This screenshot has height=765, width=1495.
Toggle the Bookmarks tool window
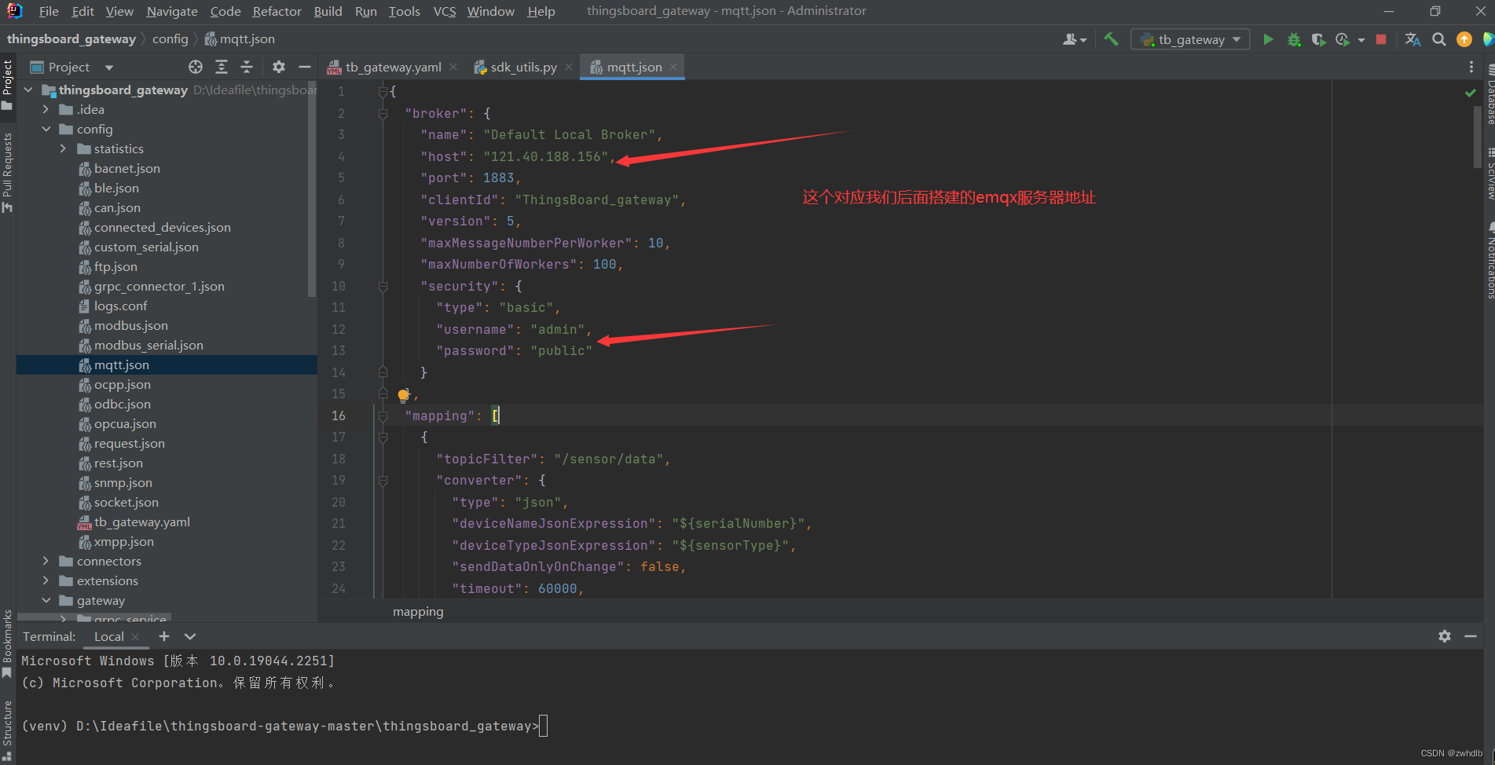tap(7, 644)
